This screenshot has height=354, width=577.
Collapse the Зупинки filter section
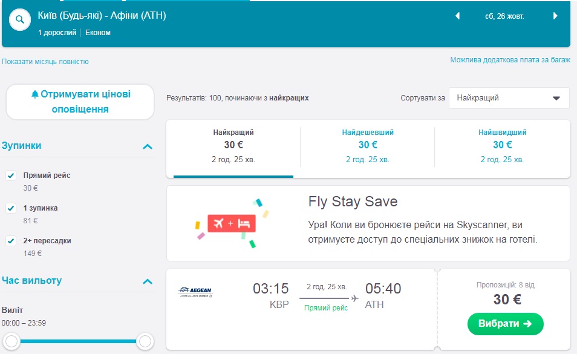pos(147,146)
